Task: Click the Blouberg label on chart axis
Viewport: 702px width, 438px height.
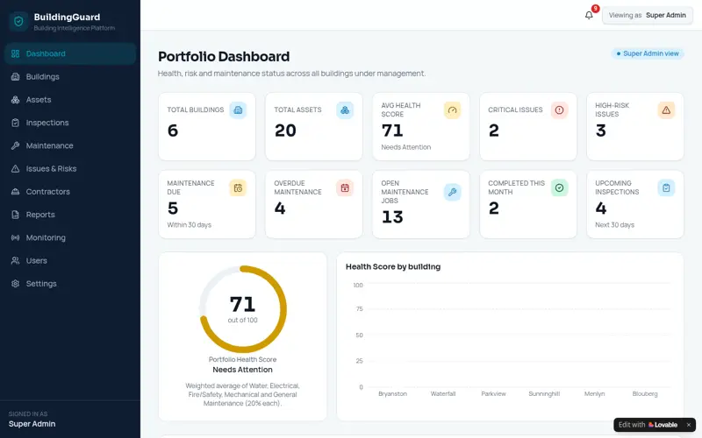Action: click(645, 393)
